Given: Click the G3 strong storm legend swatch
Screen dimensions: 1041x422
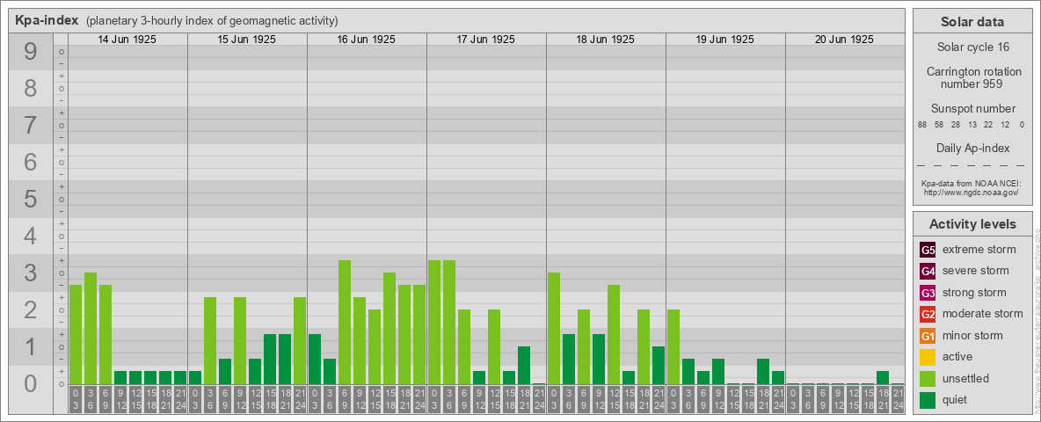Looking at the screenshot, I should (928, 293).
